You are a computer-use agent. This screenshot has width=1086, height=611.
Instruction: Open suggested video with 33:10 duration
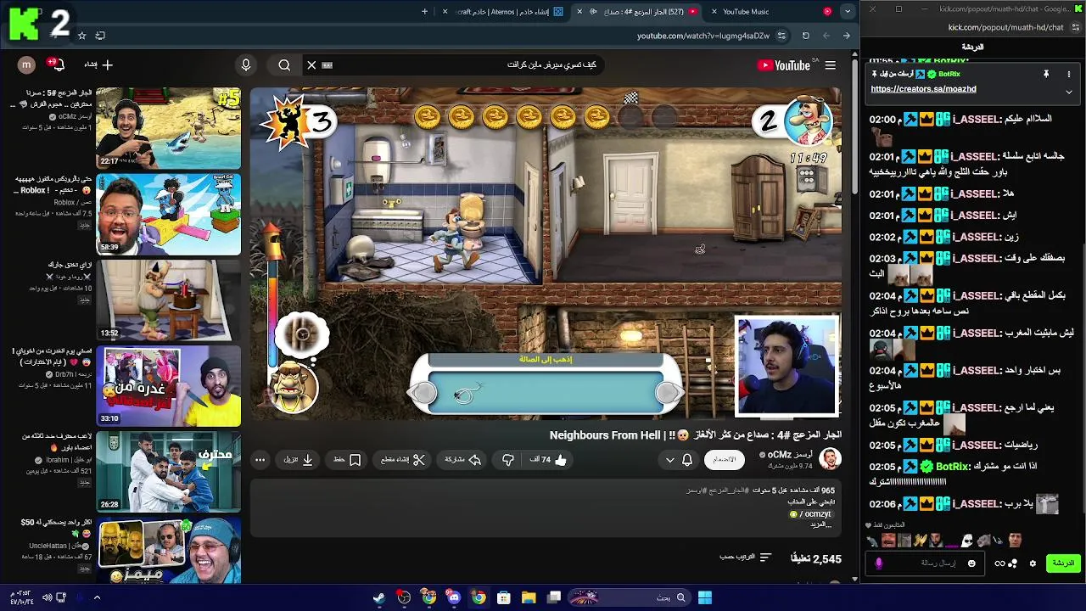click(168, 385)
